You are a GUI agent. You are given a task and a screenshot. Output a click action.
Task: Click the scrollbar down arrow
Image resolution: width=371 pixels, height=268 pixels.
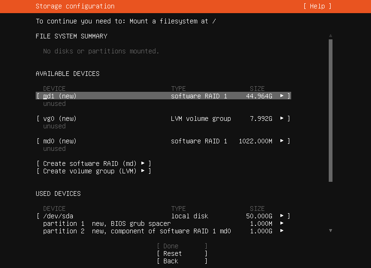coord(331,231)
